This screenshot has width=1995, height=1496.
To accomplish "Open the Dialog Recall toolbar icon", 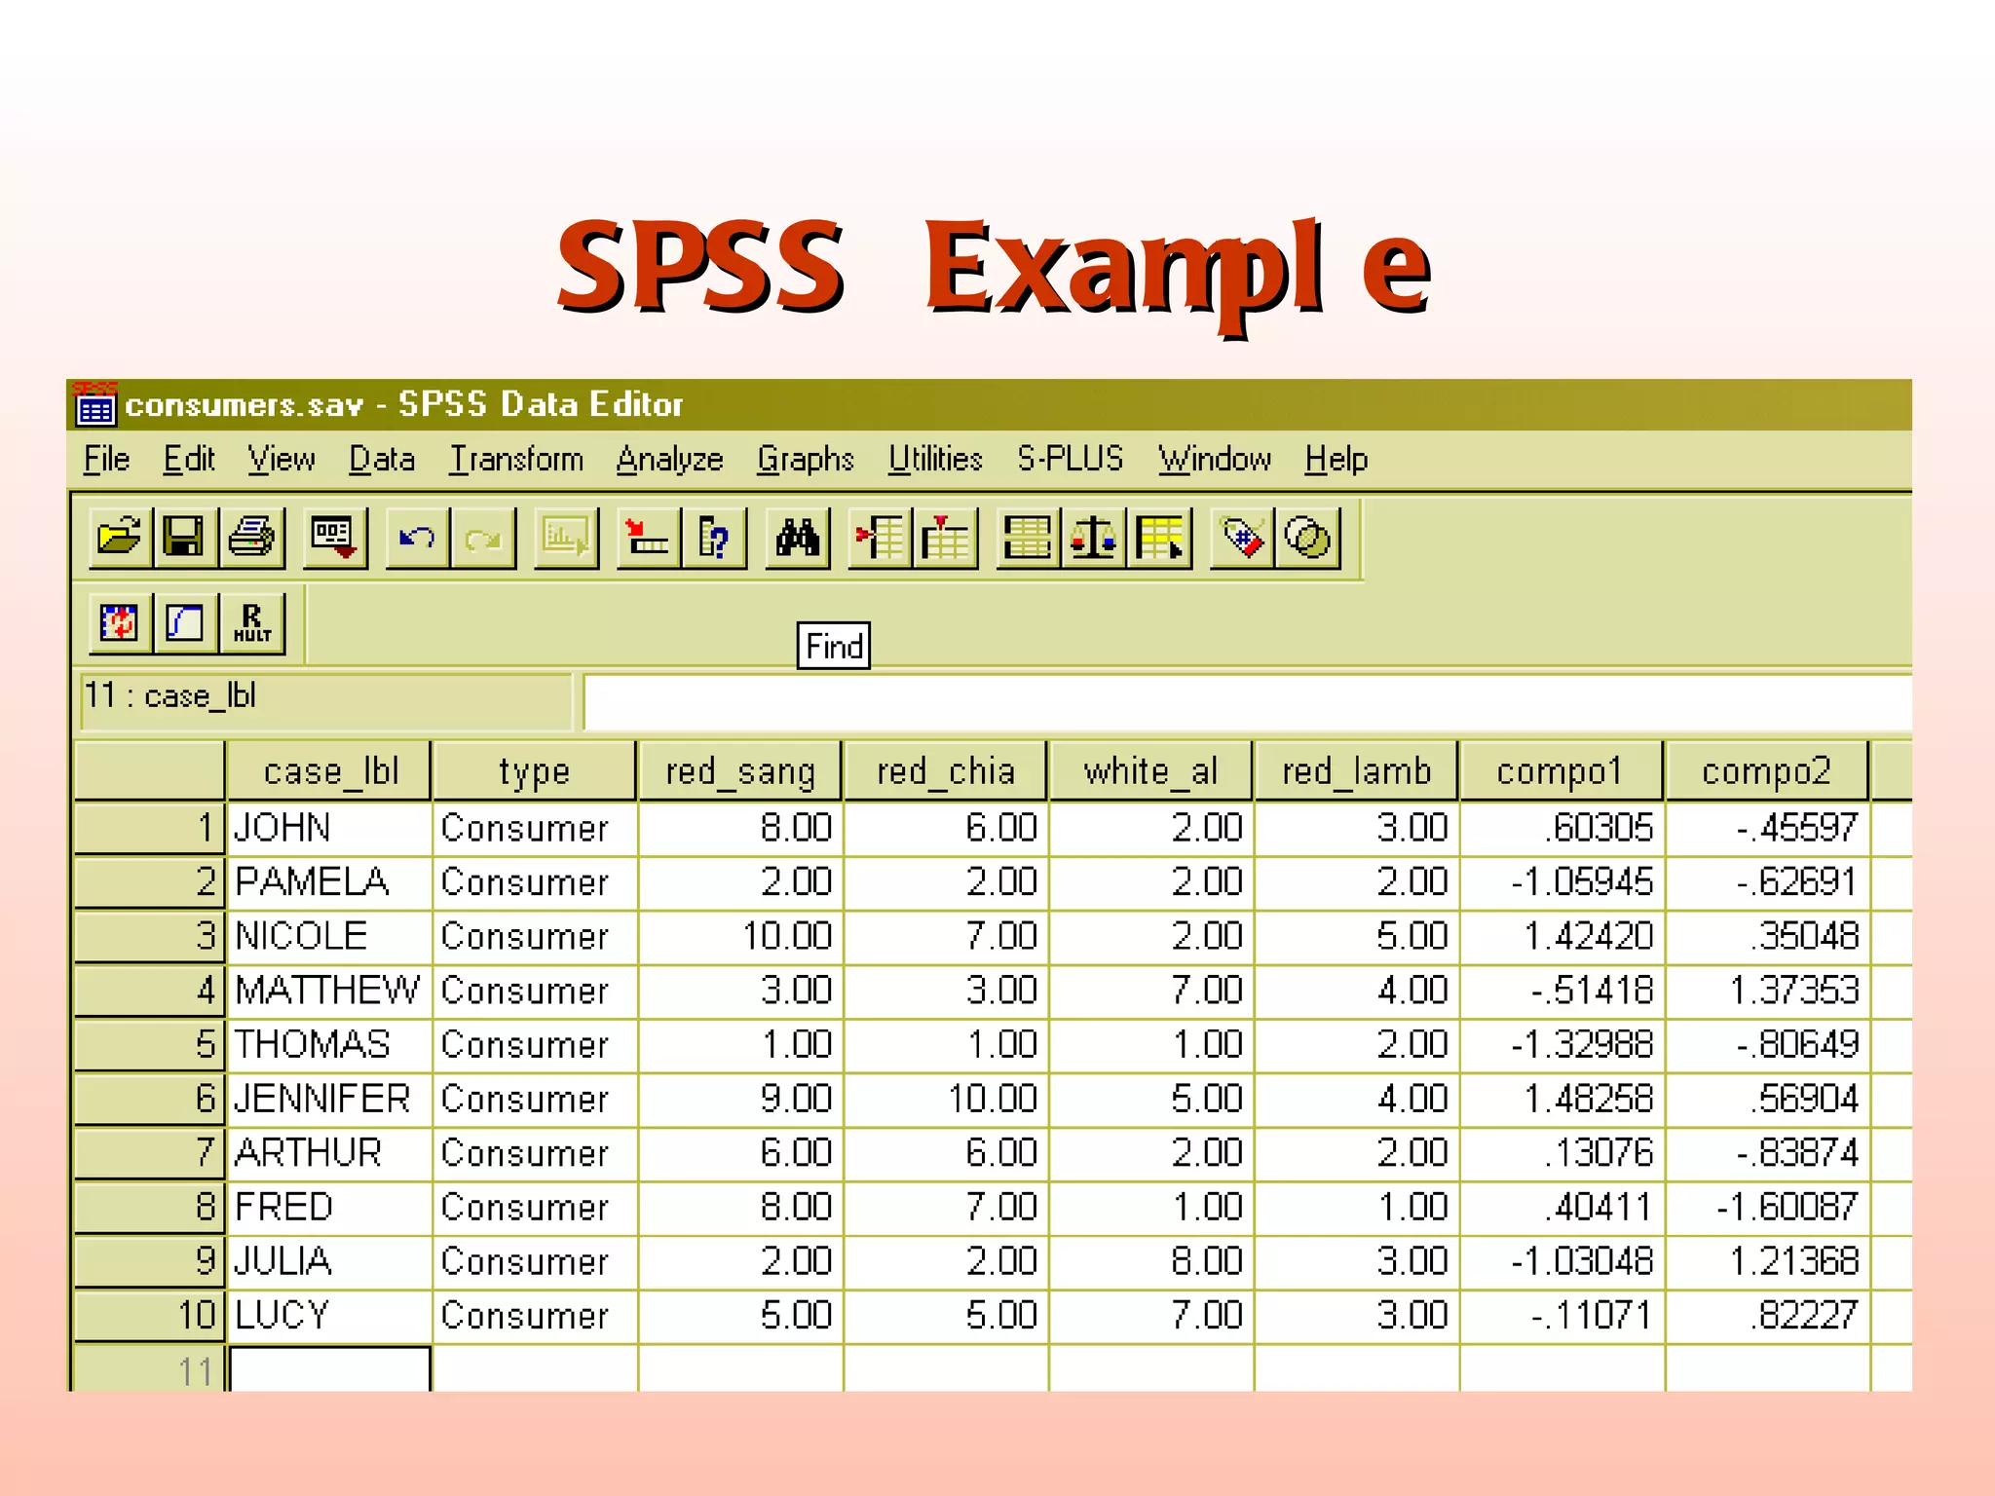I will [334, 538].
